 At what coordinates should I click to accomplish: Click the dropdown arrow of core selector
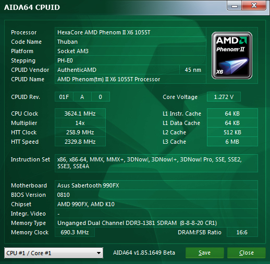click(x=99, y=253)
